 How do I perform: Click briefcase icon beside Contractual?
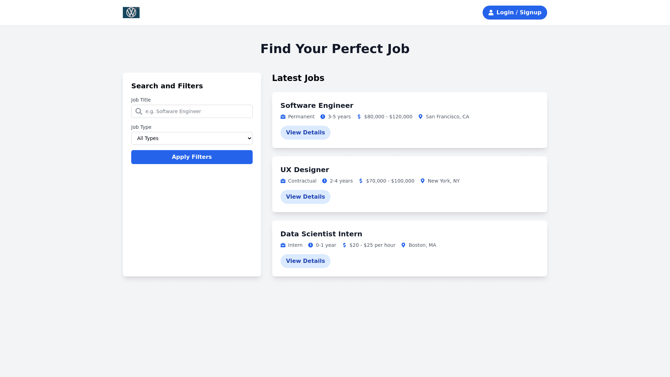[283, 181]
